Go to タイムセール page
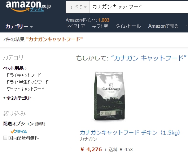This screenshot has height=154, width=188. pos(128,26)
